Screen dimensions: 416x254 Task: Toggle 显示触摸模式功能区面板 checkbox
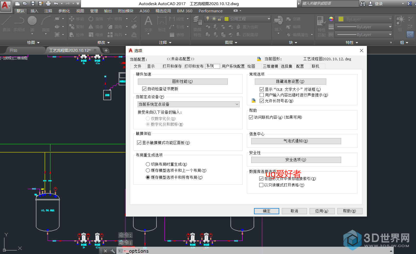pyautogui.click(x=139, y=143)
